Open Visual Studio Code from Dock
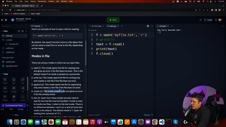The height and width of the screenshot is (127, 226). tap(162, 122)
